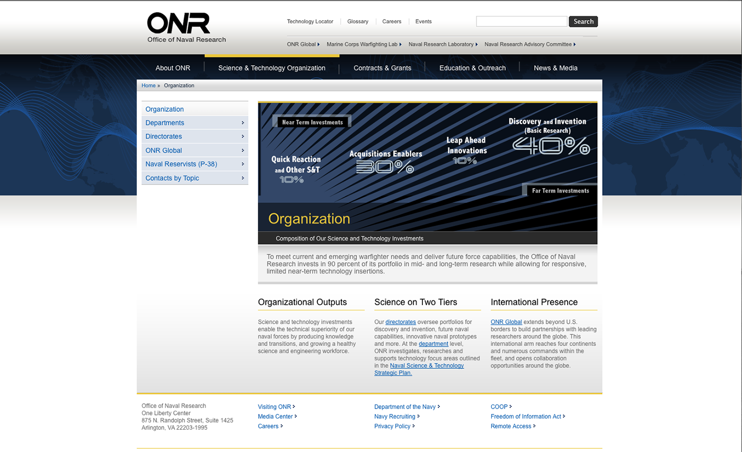Click the Leap Ahead Innovations 10% graphic

[466, 150]
